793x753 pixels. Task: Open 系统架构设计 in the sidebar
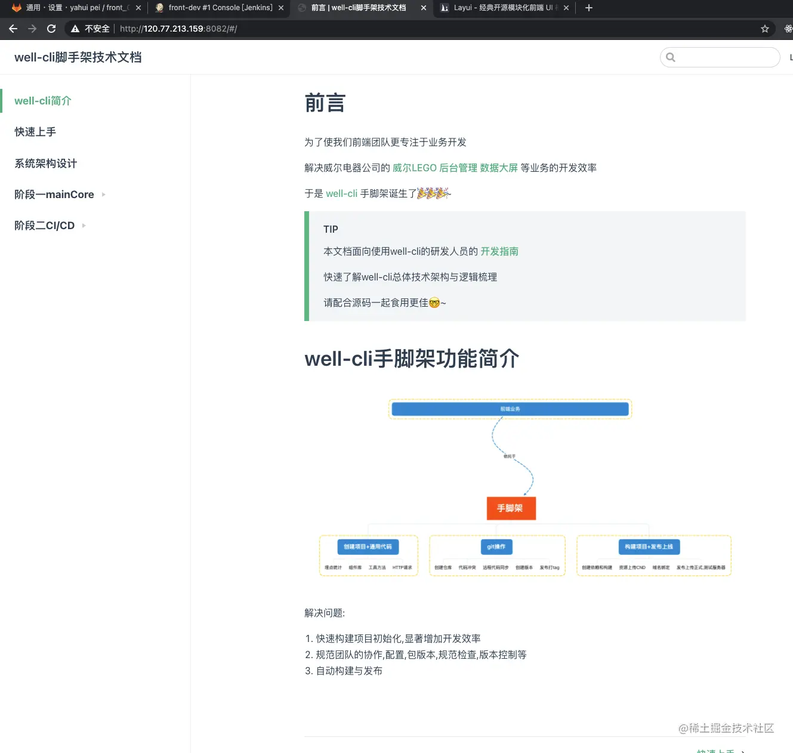pos(46,163)
